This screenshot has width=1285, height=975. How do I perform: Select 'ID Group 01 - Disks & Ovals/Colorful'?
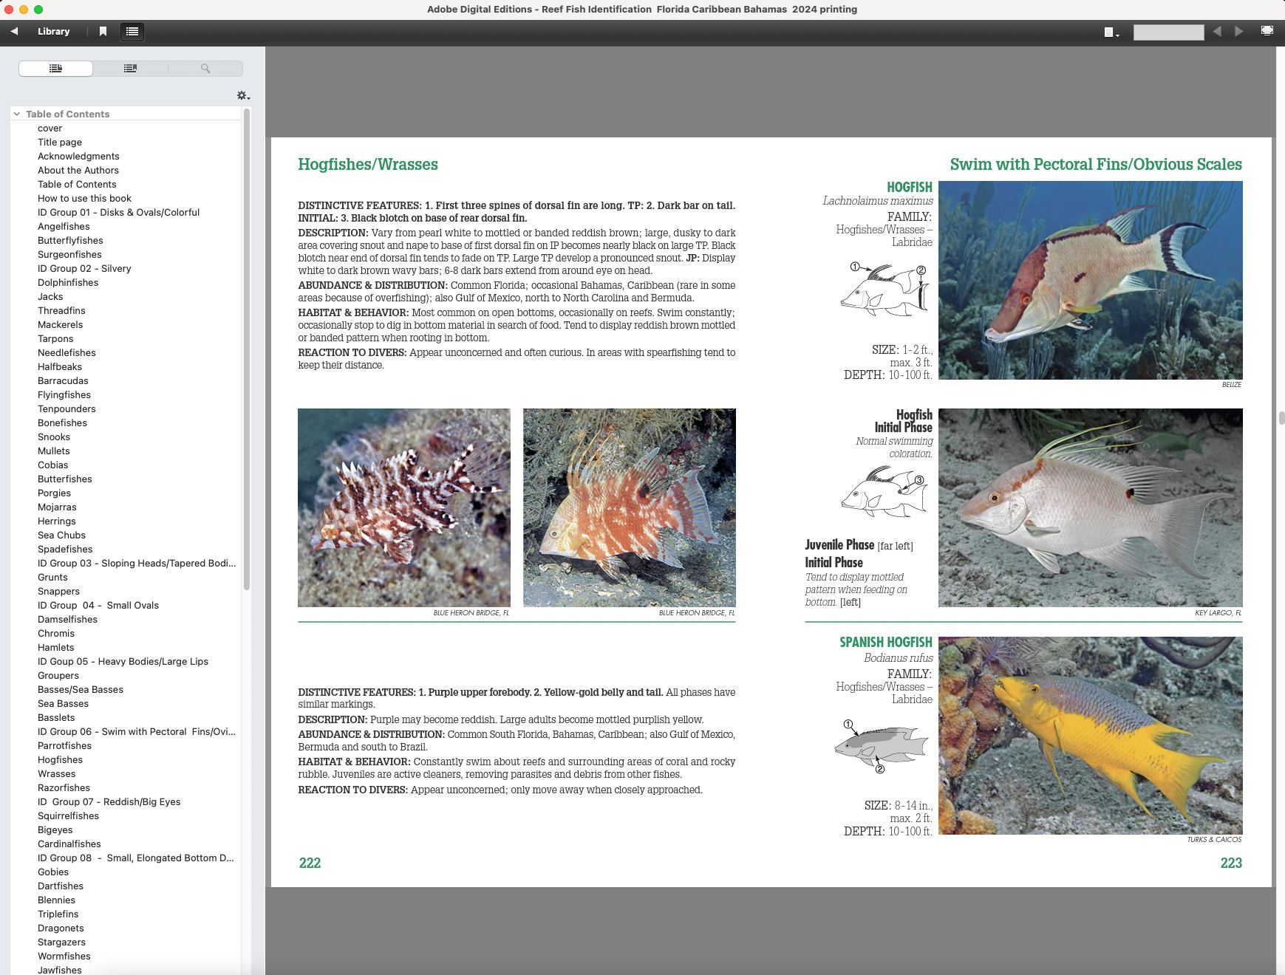pos(118,212)
